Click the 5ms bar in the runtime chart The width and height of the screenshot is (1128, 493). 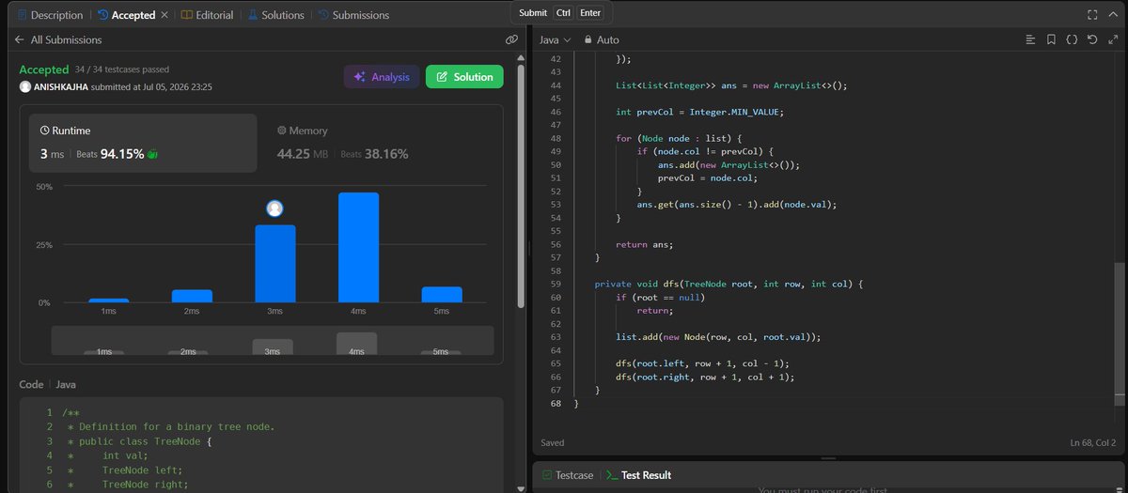point(442,295)
